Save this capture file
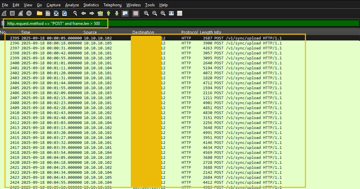 coord(48,13)
